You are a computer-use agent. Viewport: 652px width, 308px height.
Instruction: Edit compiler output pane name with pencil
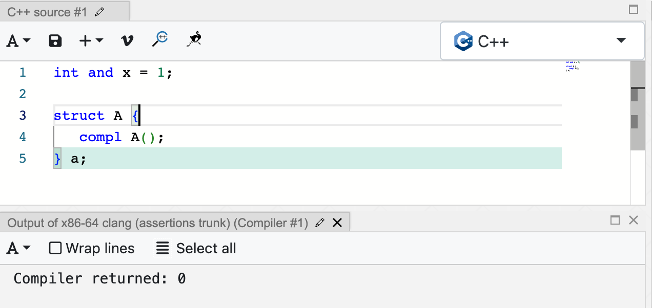(x=320, y=223)
